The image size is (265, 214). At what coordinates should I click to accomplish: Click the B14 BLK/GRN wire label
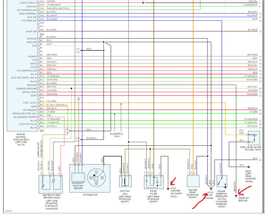point(48,83)
